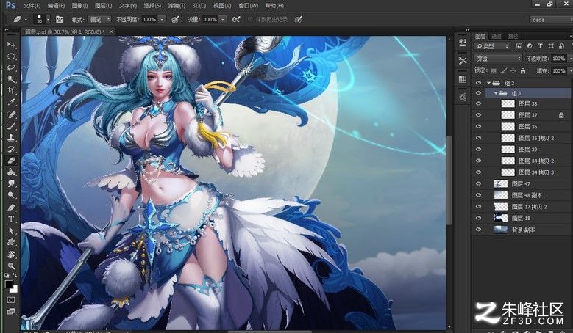Change the screen mode

(x=11, y=311)
